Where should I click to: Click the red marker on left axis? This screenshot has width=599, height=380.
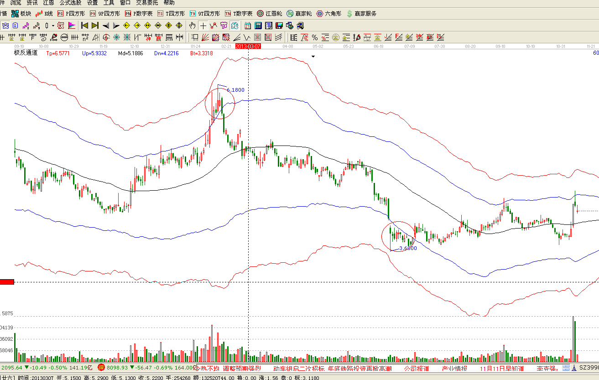pyautogui.click(x=7, y=282)
